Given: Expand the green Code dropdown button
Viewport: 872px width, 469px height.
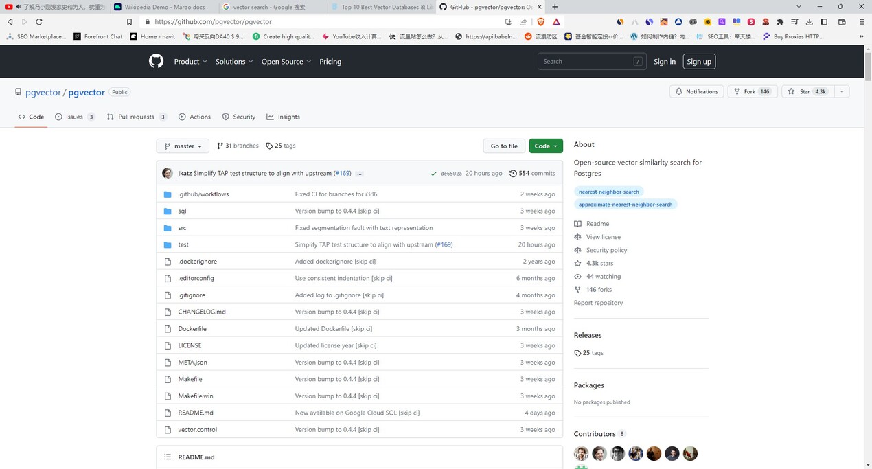Looking at the screenshot, I should click(x=546, y=146).
